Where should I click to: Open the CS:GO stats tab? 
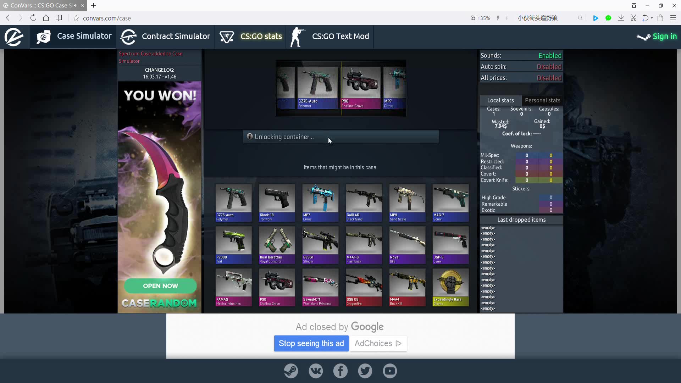[x=250, y=37]
